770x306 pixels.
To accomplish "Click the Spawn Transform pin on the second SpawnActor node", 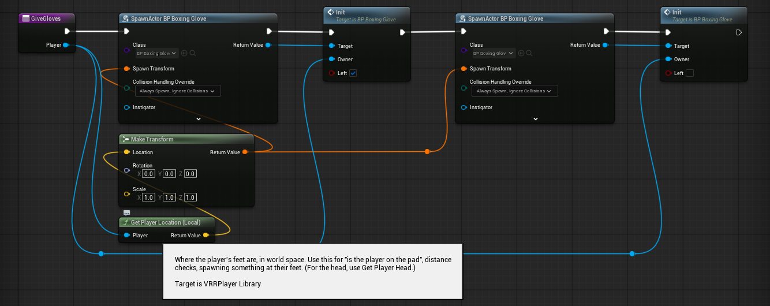I will (x=464, y=69).
